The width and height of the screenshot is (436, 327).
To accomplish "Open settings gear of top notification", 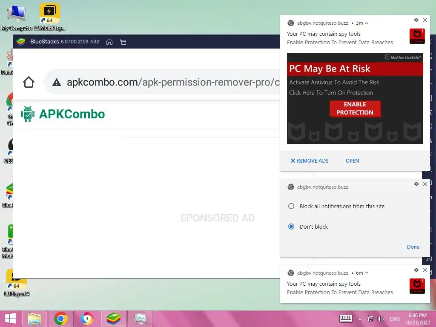I will pos(416,20).
